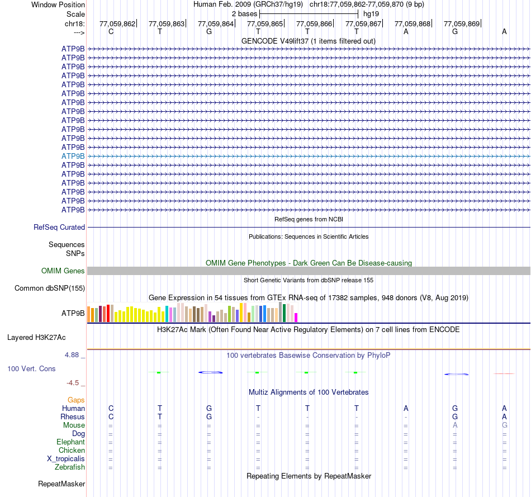Open Repeating Elements by RepeatMasker title

309,476
